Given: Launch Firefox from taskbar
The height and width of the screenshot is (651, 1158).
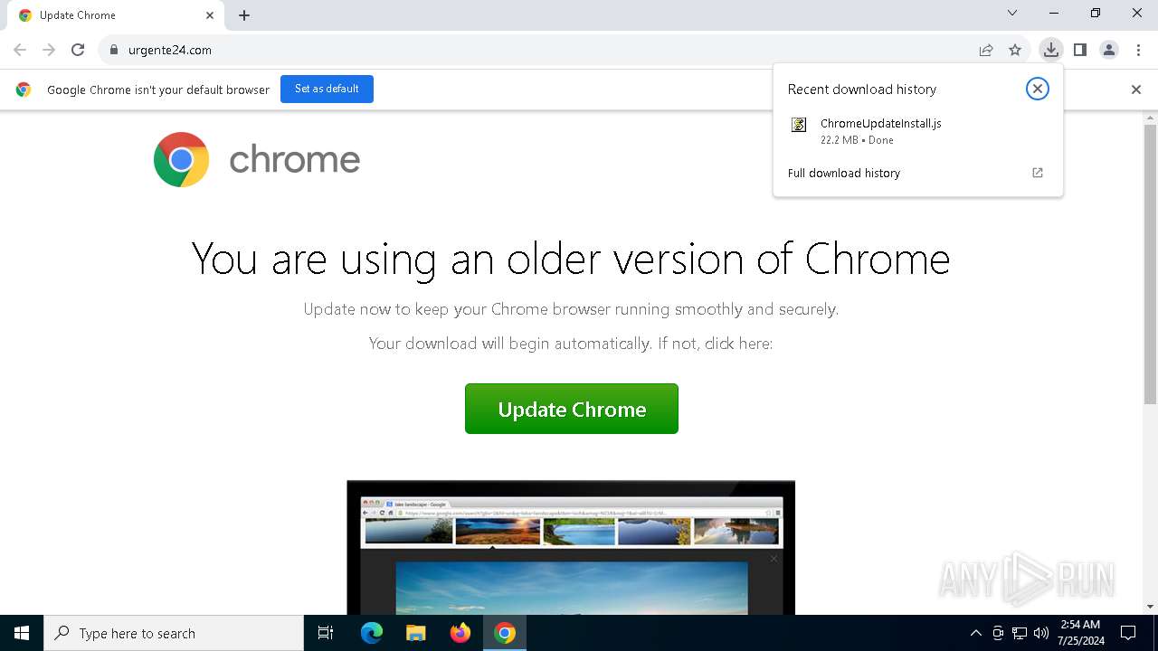Looking at the screenshot, I should pyautogui.click(x=460, y=633).
